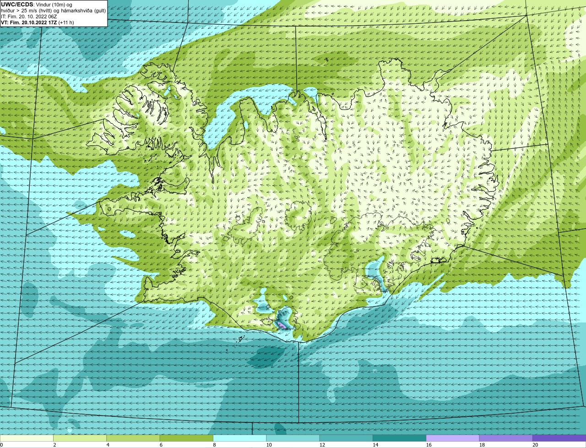Click the 2–4 m/s light green legend swatch
This screenshot has height=448, width=586.
point(81,438)
